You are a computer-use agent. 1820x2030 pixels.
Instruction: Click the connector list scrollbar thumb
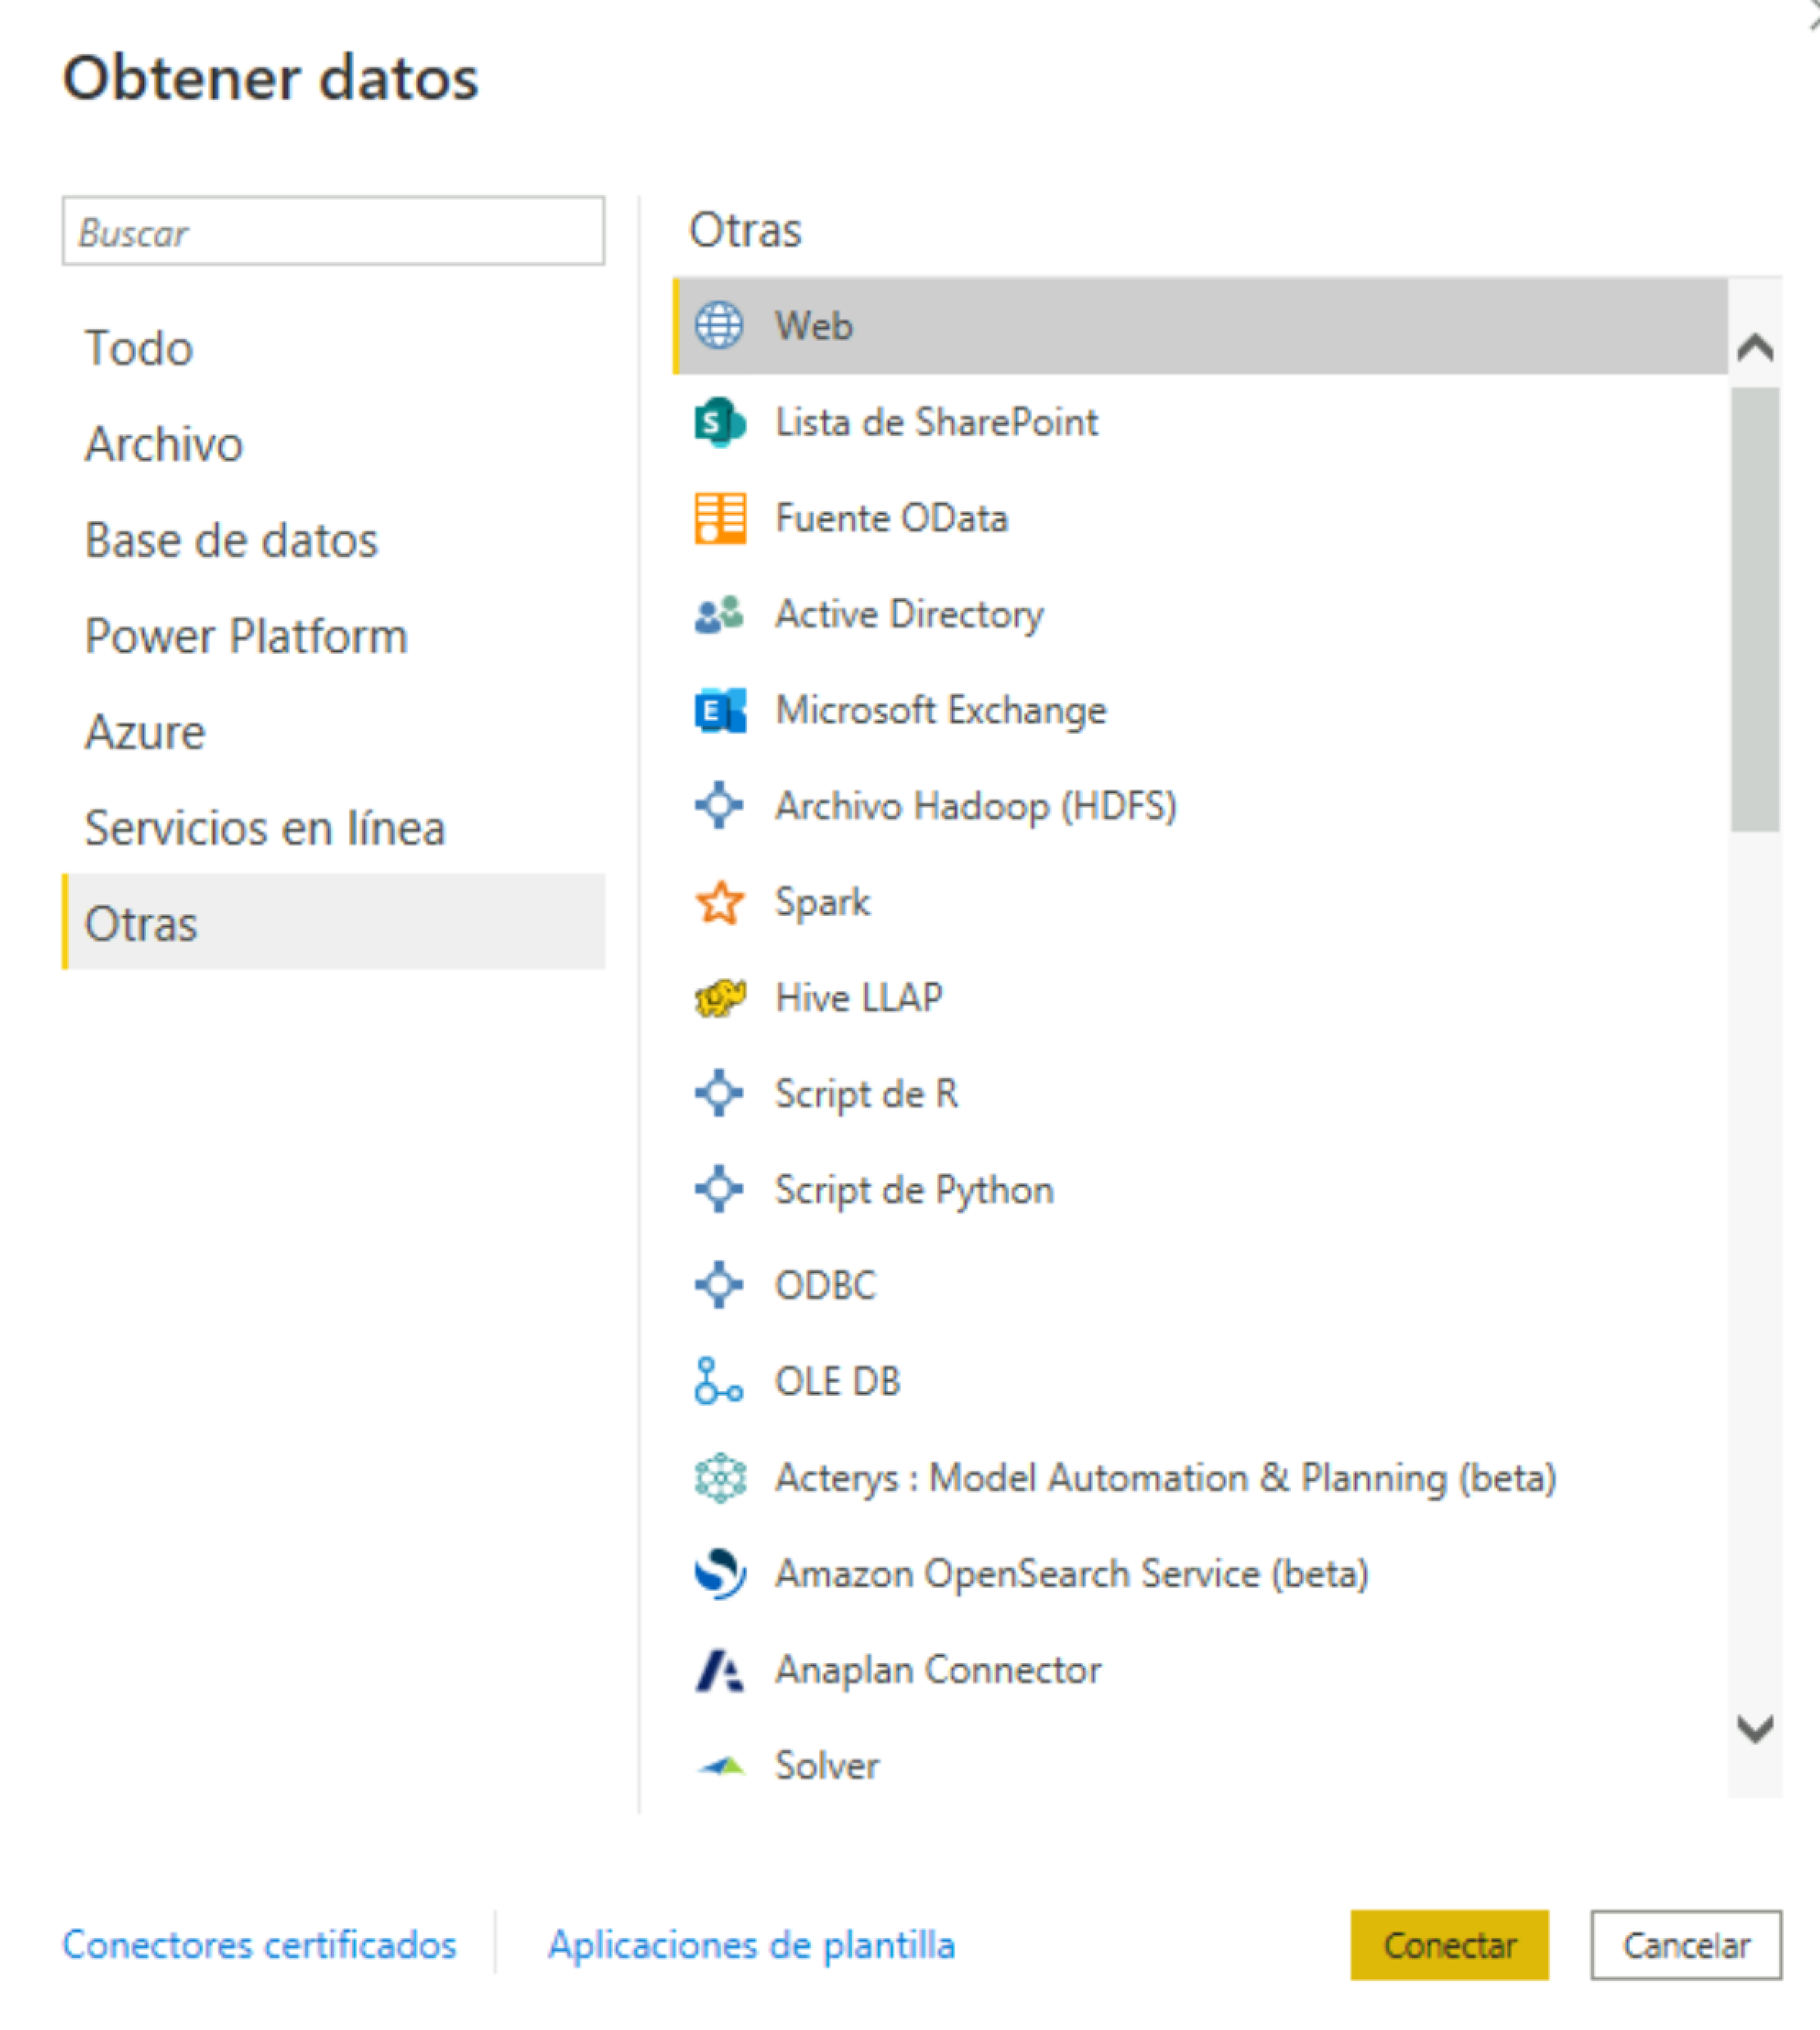1755,610
